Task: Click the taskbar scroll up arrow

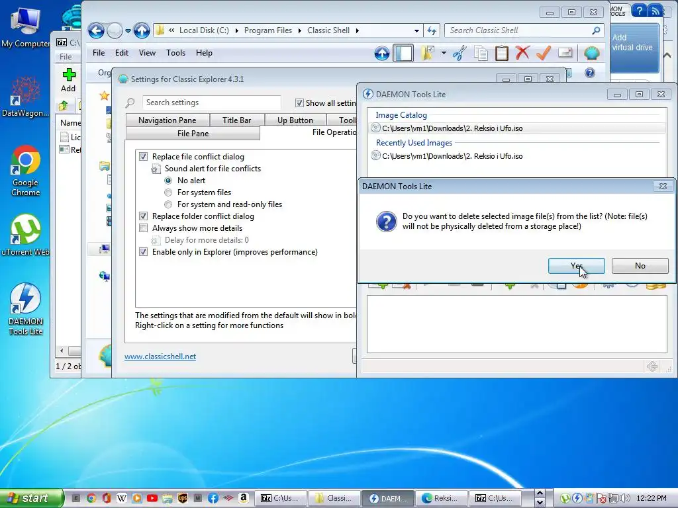Action: coord(540,493)
